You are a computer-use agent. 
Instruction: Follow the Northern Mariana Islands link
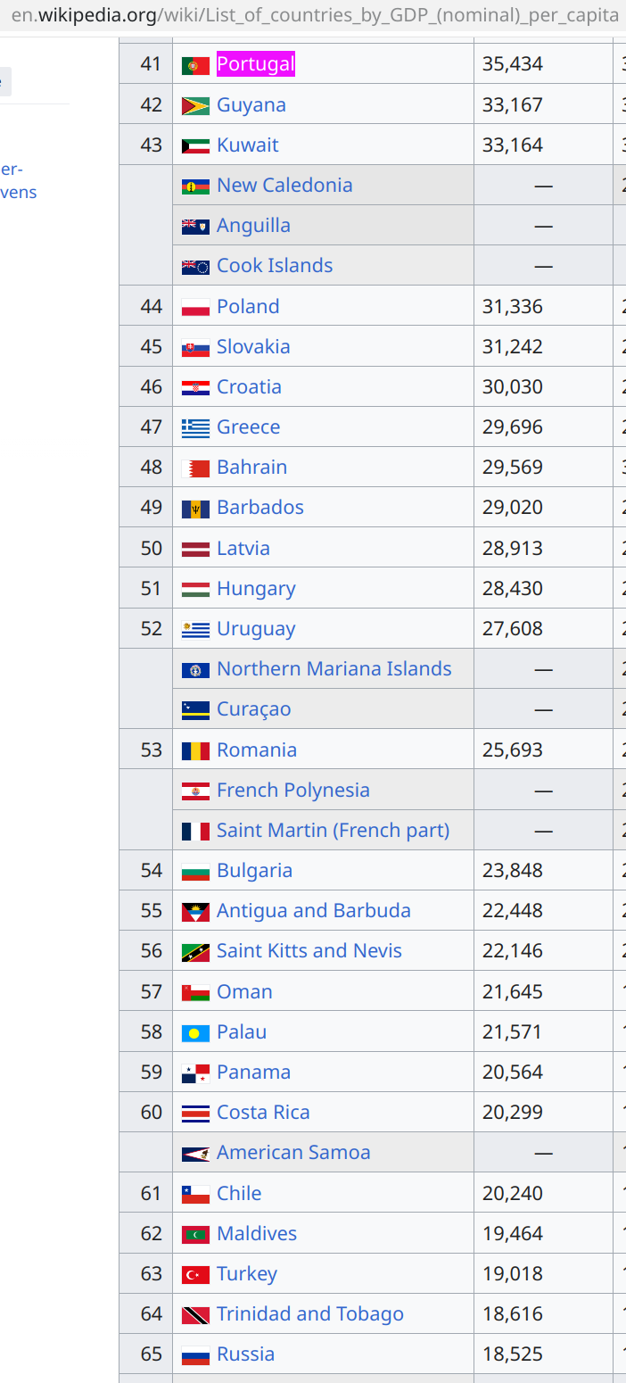(x=334, y=669)
